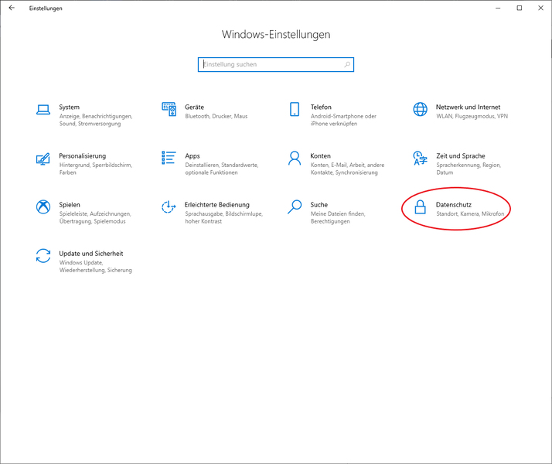Image resolution: width=552 pixels, height=464 pixels.
Task: Open the Spielen category title
Action: point(70,204)
